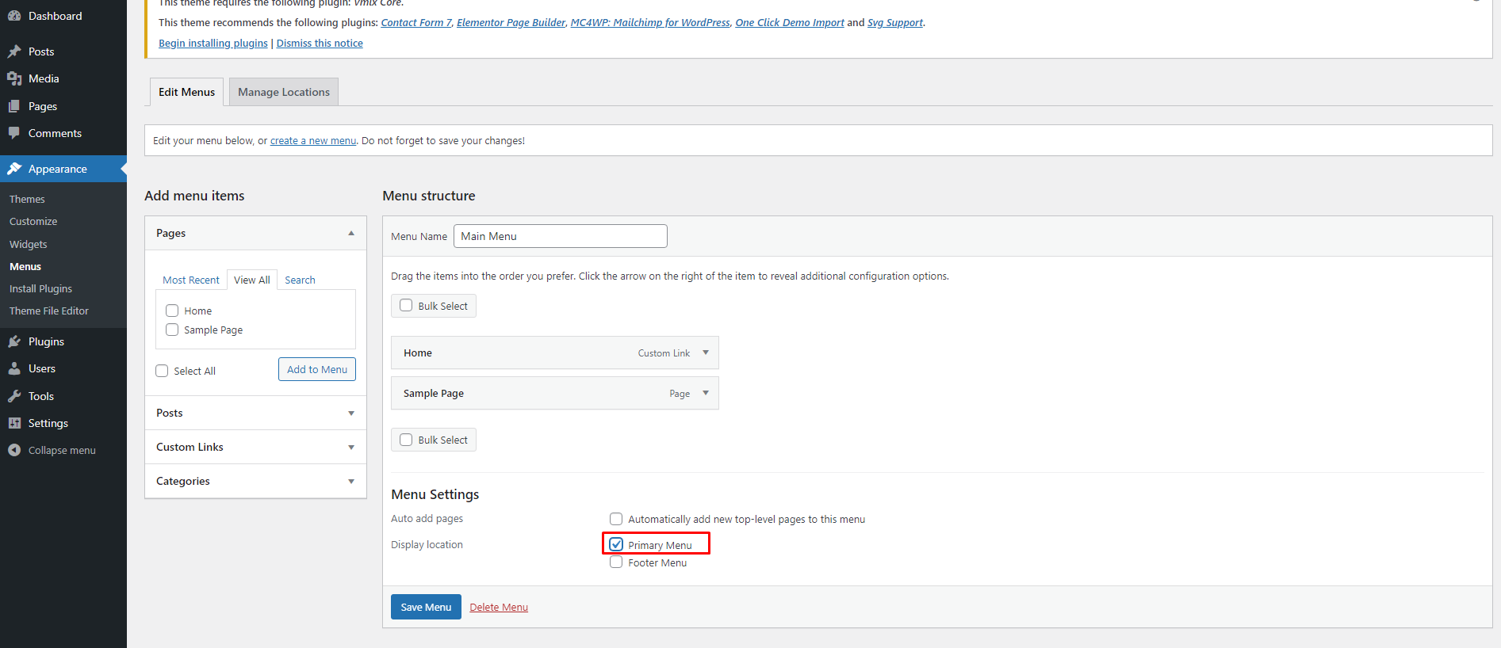Expand the Home menu item options
This screenshot has width=1501, height=648.
[x=705, y=353]
